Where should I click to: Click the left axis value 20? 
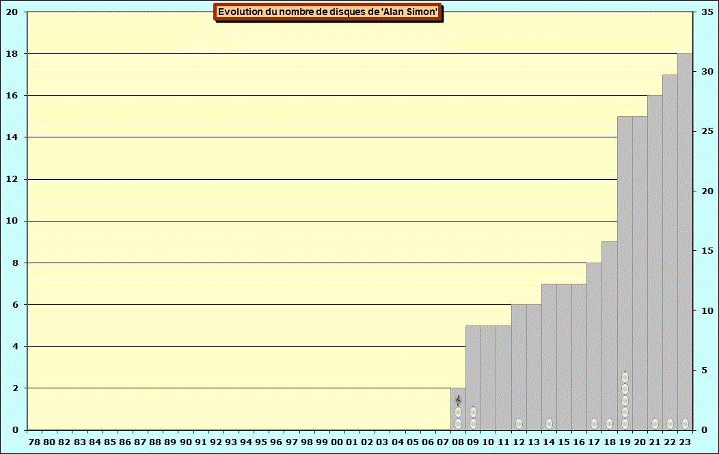pos(12,12)
